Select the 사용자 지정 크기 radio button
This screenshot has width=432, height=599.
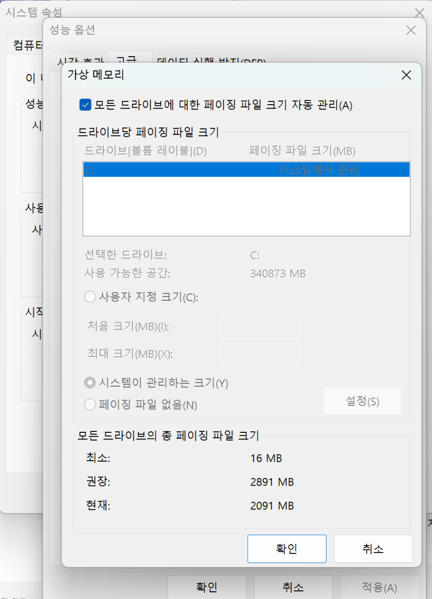[90, 297]
